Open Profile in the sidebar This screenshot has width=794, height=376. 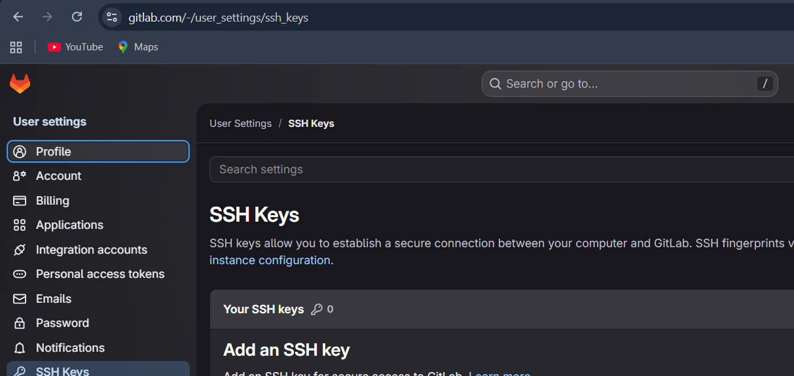(98, 152)
